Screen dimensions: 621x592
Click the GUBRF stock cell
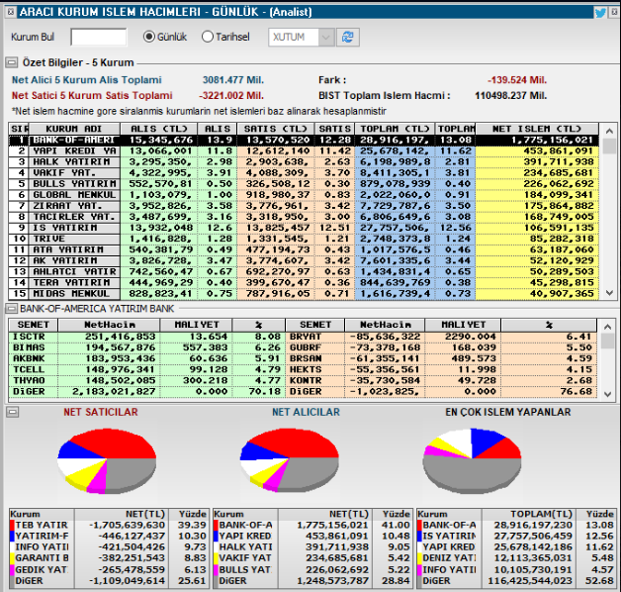[314, 347]
